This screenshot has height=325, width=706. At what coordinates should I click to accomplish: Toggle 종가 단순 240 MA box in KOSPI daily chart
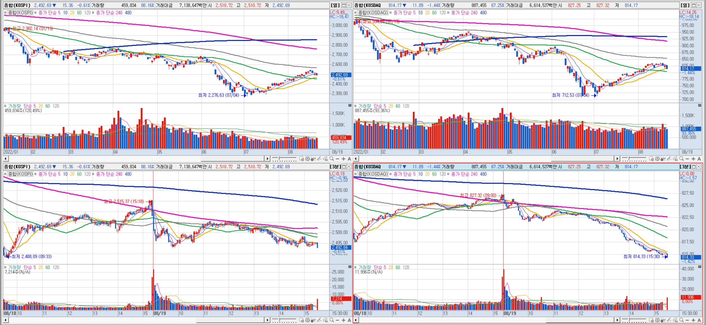coord(93,13)
